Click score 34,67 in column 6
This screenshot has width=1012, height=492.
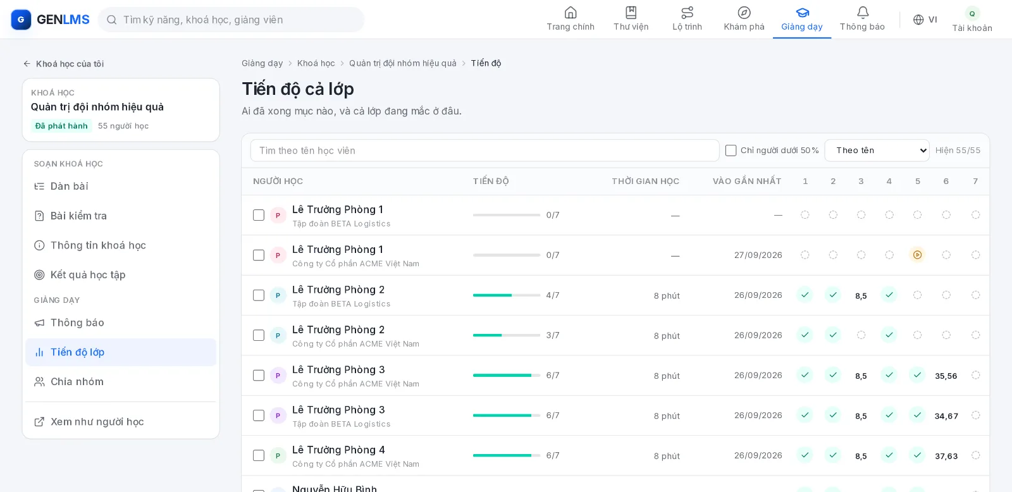point(946,416)
